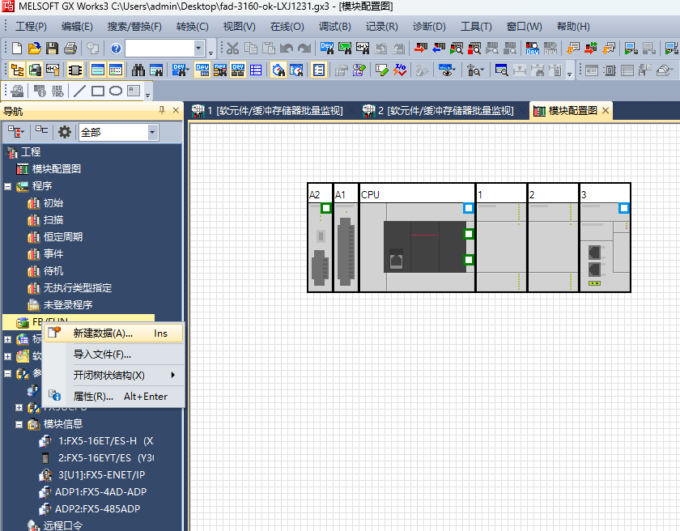Expand the FX5UCPU node plus toggle
Viewport: 680px width, 531px height.
pos(19,407)
